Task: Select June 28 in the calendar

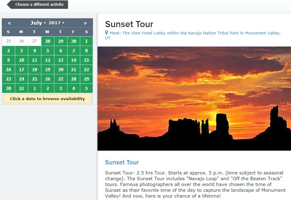Action: 48,41
